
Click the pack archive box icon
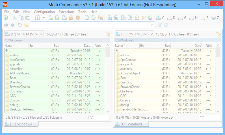[71, 18]
